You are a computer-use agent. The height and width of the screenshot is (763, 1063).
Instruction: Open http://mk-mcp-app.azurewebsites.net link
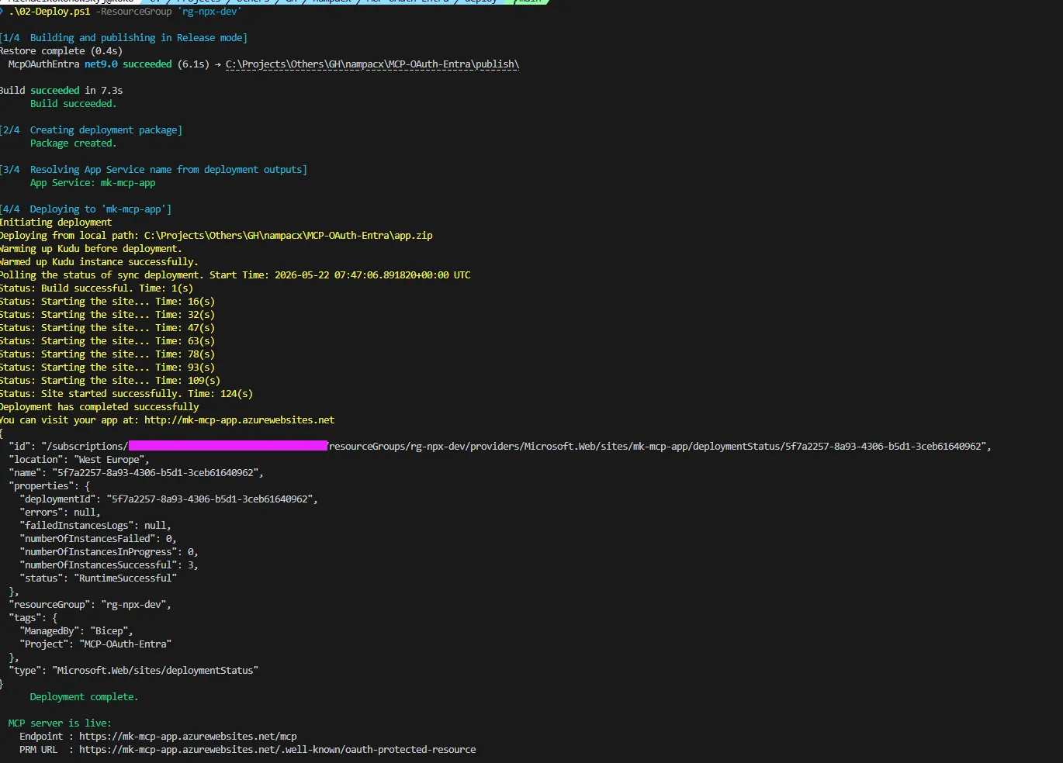[239, 420]
